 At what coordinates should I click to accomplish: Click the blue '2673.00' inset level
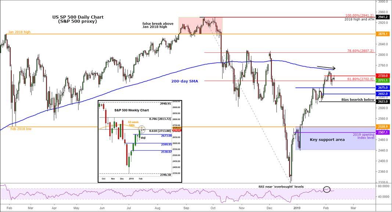click(x=166, y=136)
